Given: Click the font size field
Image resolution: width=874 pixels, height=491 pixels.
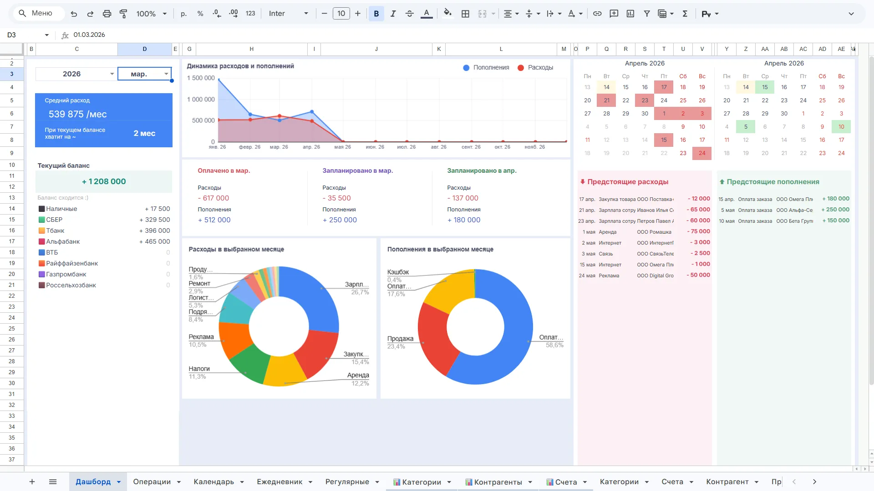Looking at the screenshot, I should [341, 14].
